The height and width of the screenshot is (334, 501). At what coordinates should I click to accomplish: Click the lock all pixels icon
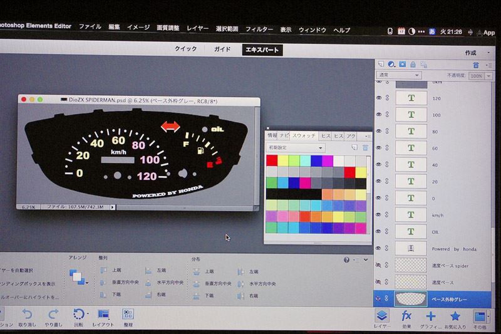tap(413, 65)
